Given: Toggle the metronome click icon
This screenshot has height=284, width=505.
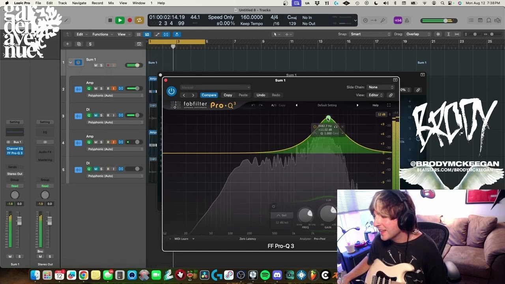Looking at the screenshot, I should point(407,21).
